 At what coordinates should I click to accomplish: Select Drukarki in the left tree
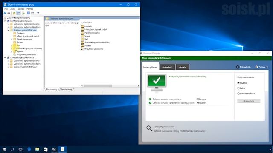point(20,33)
